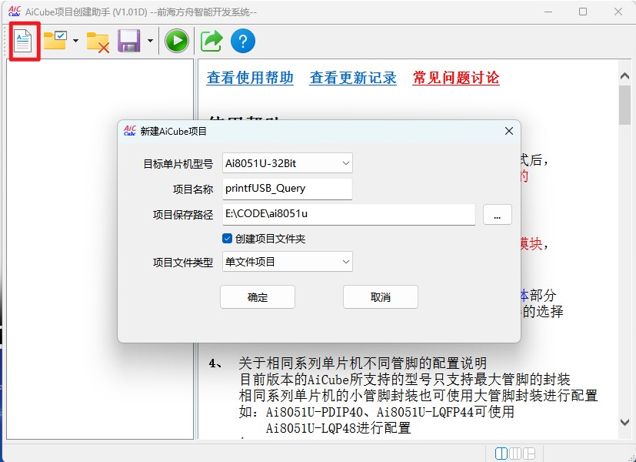
Task: Expand the 项目文件类型 combo box
Action: 344,262
